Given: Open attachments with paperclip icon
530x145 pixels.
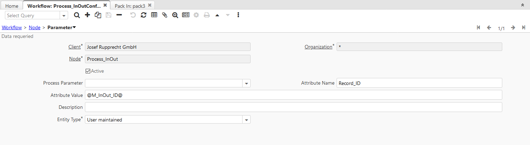Looking at the screenshot, I should pyautogui.click(x=164, y=15).
